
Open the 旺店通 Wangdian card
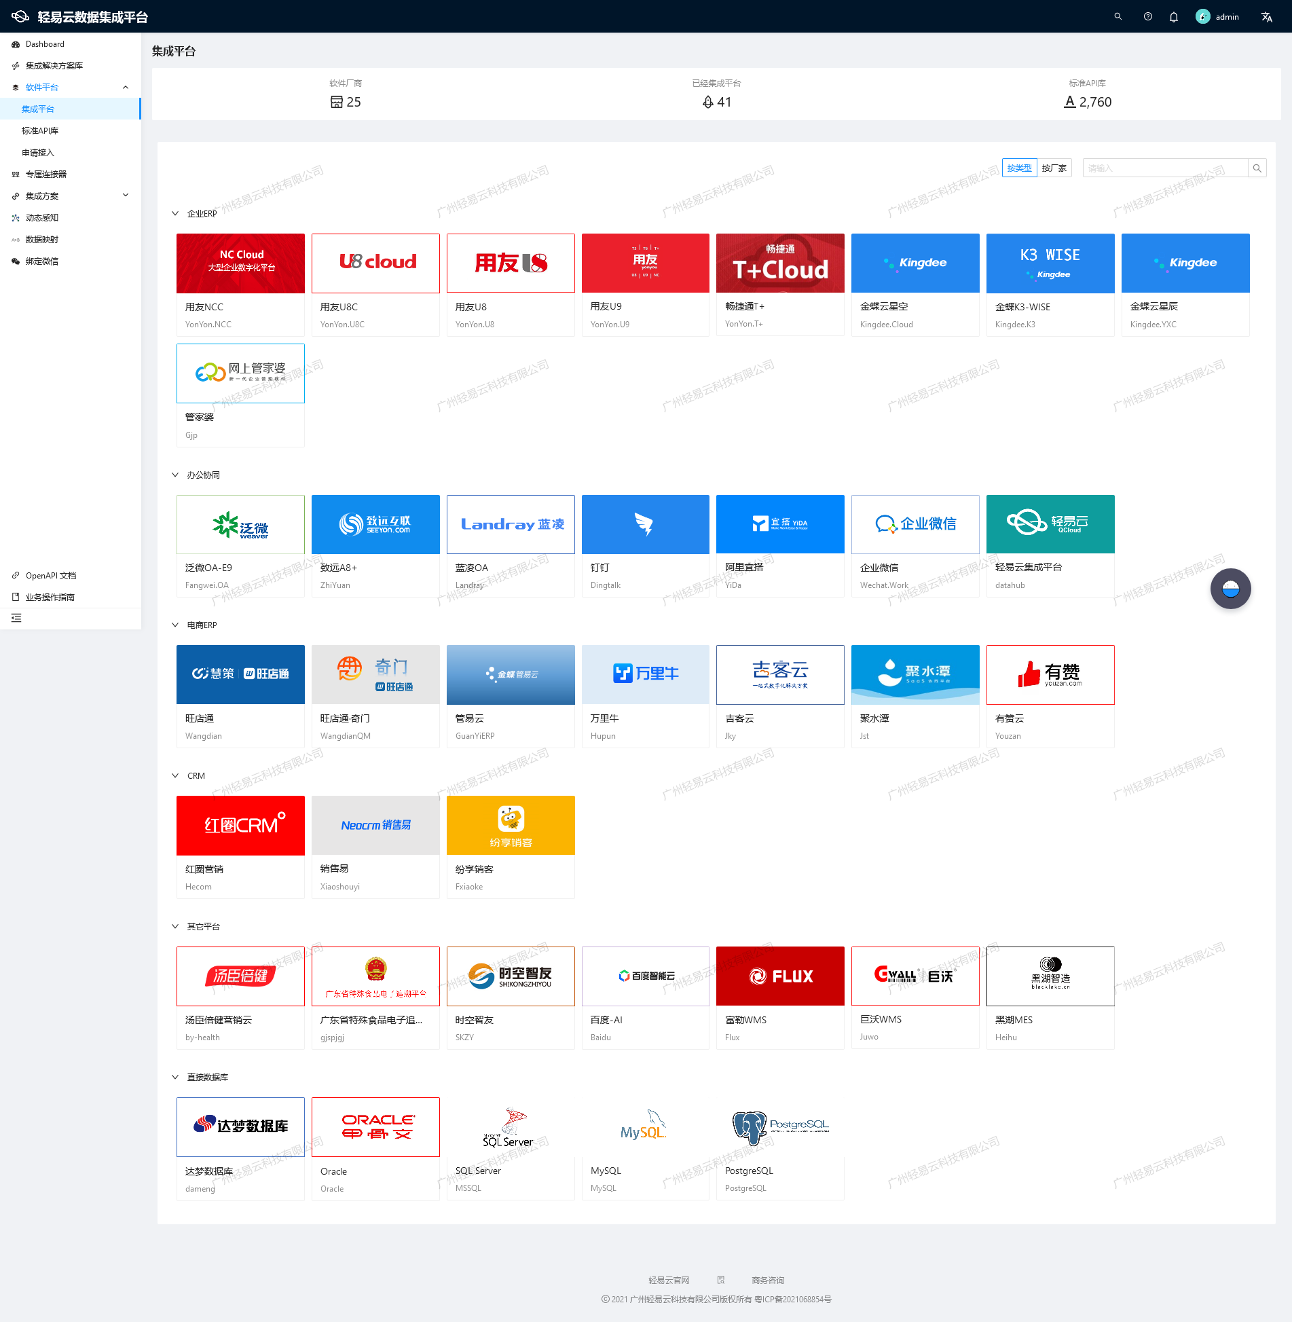click(240, 696)
